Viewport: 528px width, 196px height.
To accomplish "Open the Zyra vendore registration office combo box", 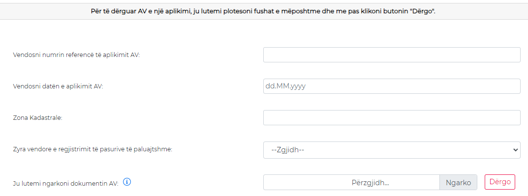I will coord(392,150).
